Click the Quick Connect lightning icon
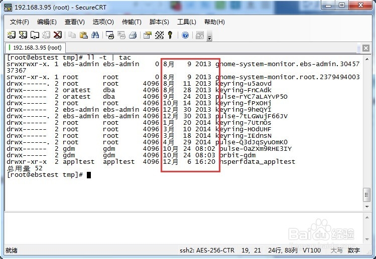The width and height of the screenshot is (376, 259). [x=23, y=35]
